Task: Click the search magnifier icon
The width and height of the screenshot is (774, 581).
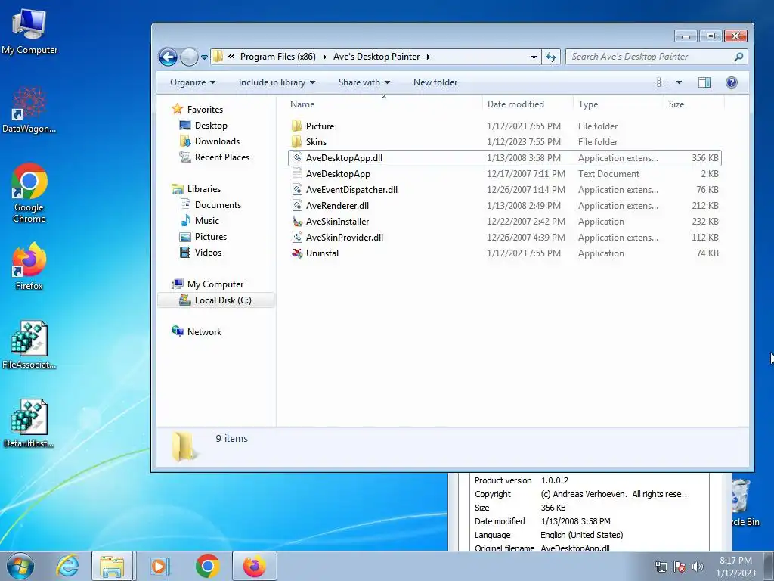Action: pos(739,57)
